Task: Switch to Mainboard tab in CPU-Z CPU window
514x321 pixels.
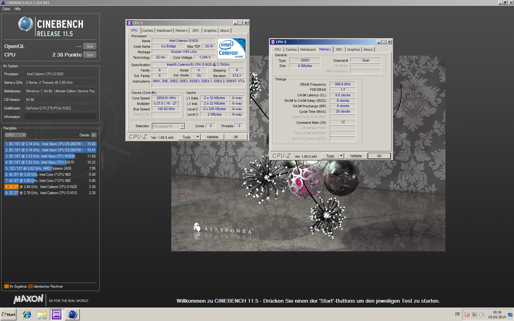Action: pos(164,31)
